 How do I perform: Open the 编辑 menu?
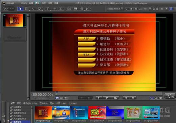[x=31, y=3]
